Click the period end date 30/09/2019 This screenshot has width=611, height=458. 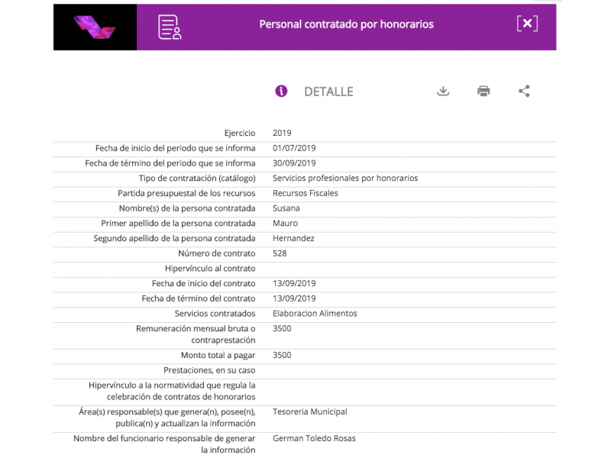coord(294,163)
